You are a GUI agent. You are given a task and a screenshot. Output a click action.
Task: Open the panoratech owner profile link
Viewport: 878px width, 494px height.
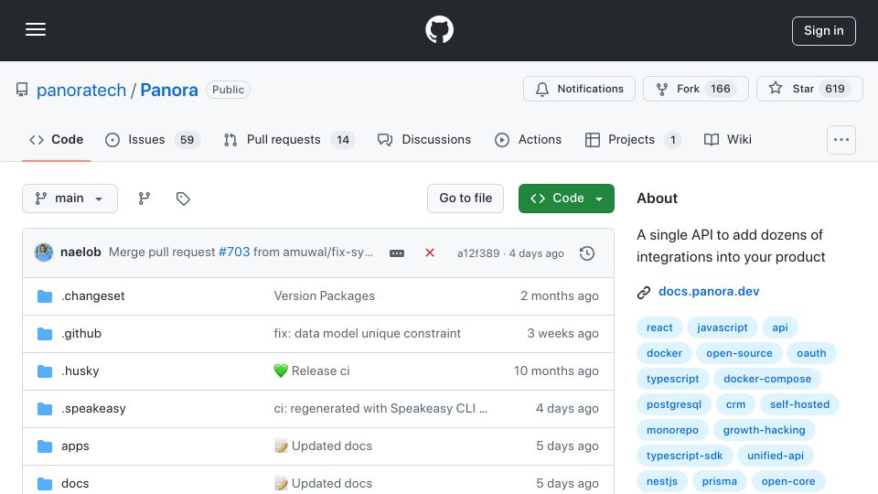pos(81,90)
